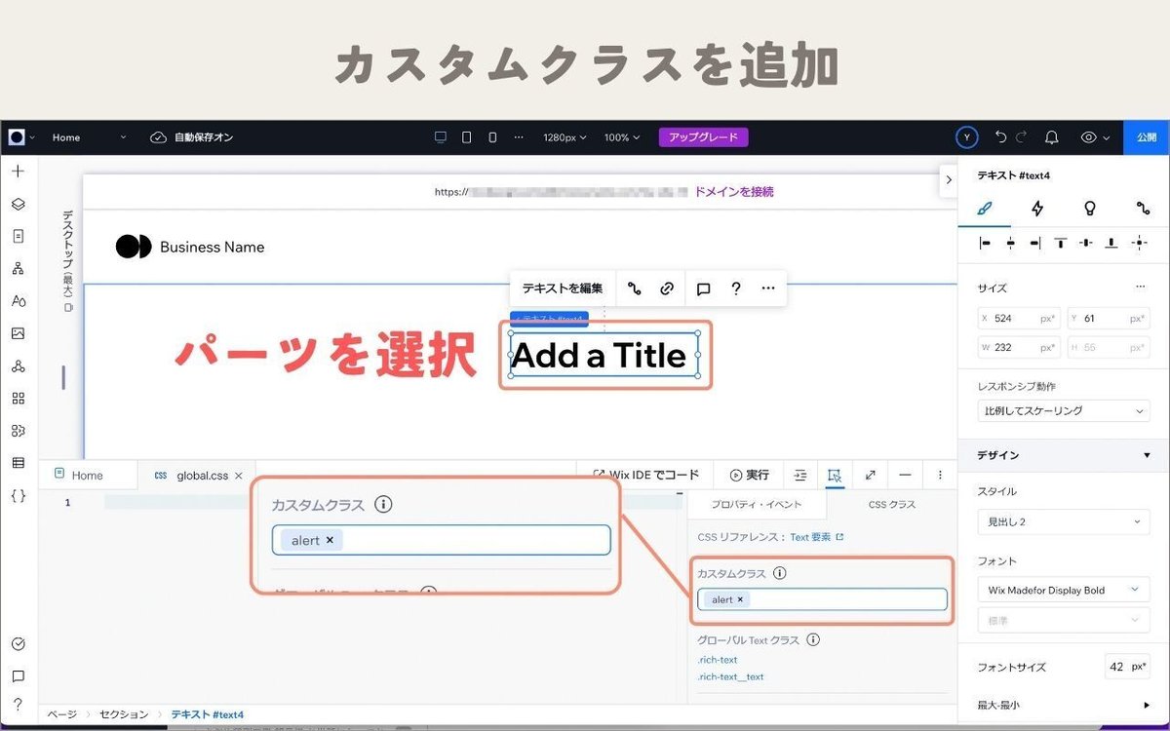Click the 公開 publish button
Screen dimensions: 1170x731
point(1147,137)
